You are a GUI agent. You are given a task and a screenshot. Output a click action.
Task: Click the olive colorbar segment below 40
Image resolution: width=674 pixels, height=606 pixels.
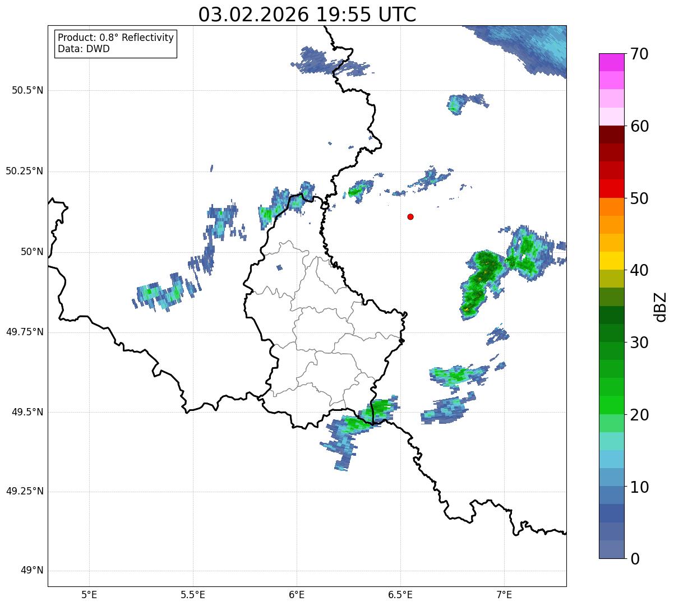tap(611, 279)
